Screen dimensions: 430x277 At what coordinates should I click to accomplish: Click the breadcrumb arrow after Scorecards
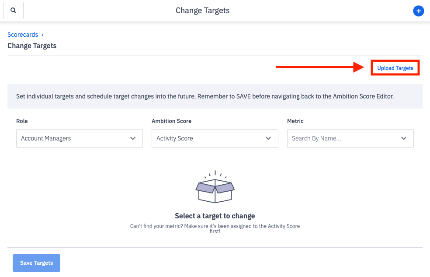[42, 35]
